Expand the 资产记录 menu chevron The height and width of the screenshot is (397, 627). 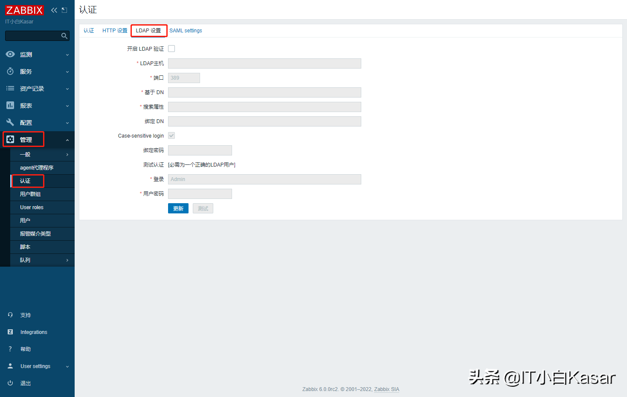click(67, 89)
